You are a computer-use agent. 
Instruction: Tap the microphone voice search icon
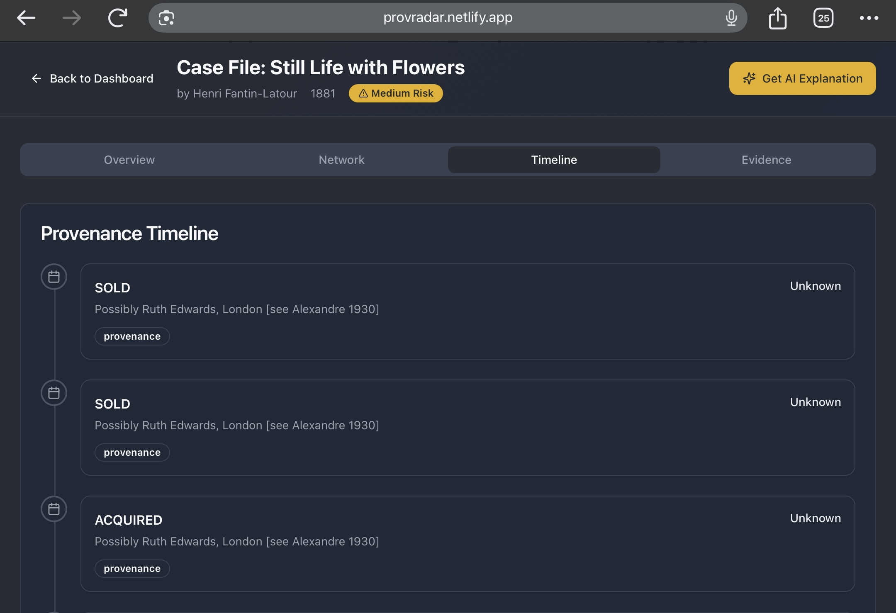731,18
